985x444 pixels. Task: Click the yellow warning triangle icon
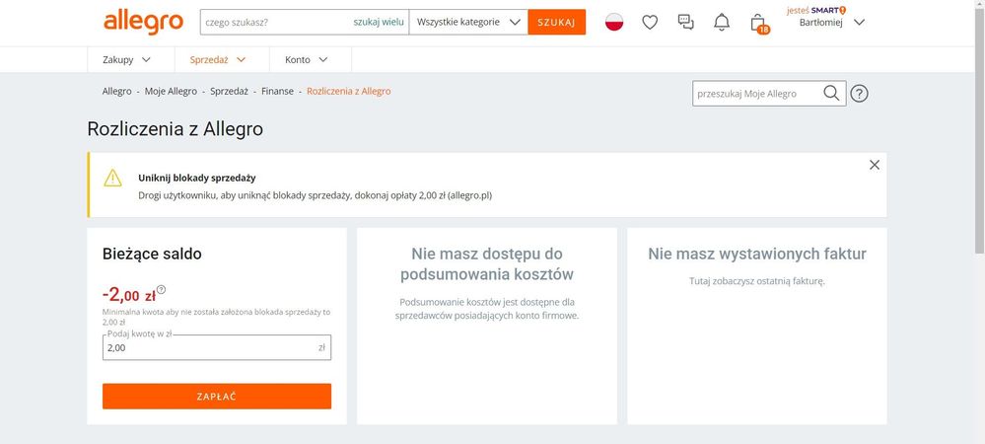click(x=113, y=178)
